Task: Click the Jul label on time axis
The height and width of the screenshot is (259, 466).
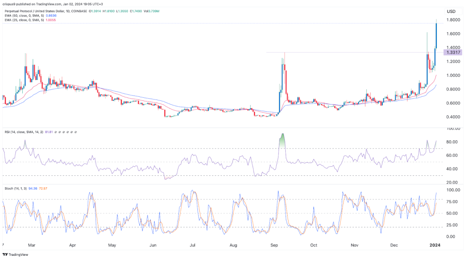Action: point(192,245)
